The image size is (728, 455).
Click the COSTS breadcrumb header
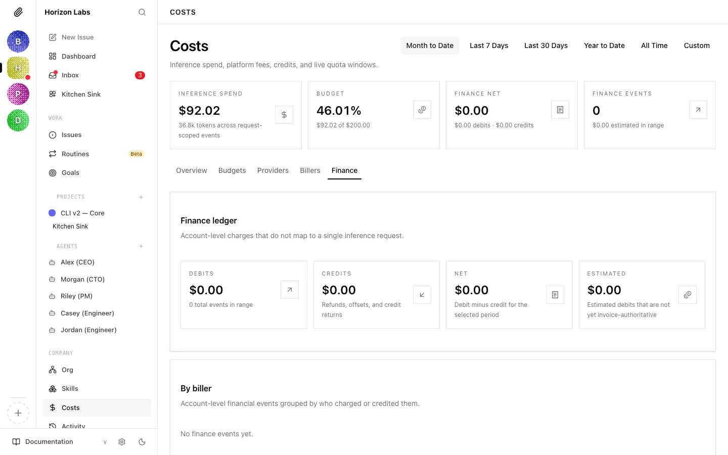click(x=183, y=12)
